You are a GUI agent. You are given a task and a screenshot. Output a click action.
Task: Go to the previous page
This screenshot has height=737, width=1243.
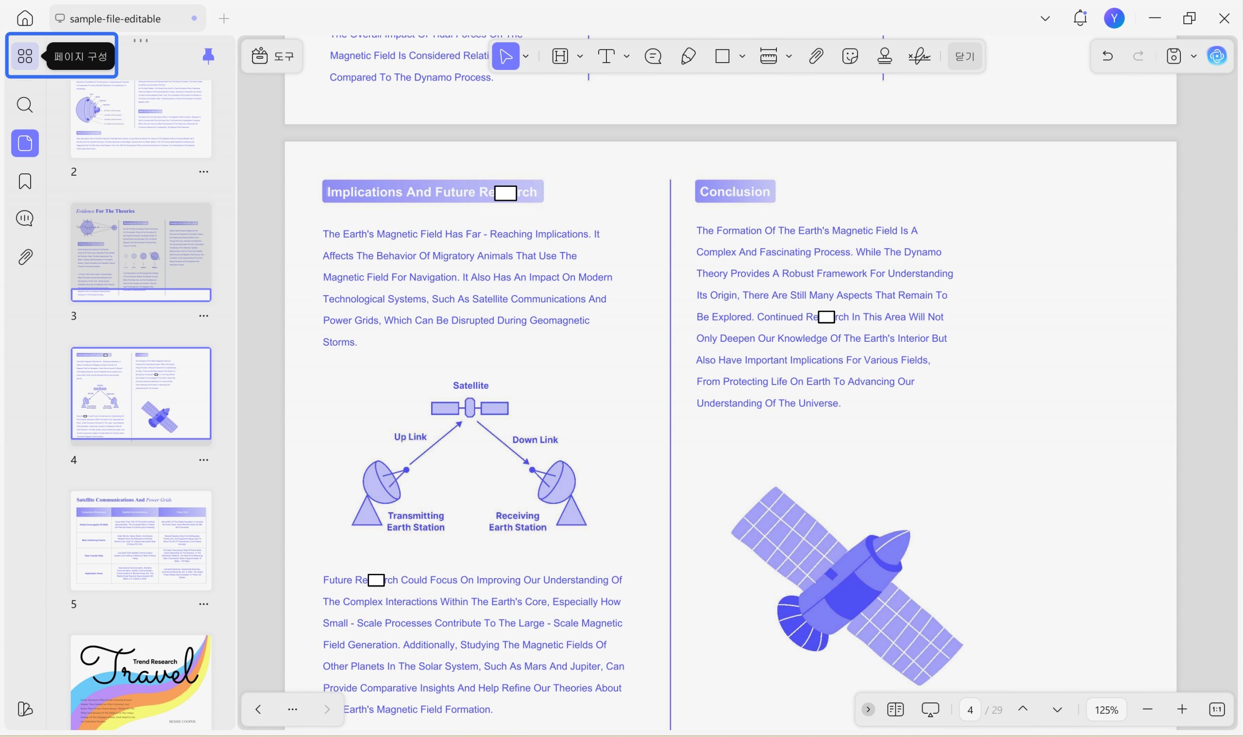pos(1023,709)
